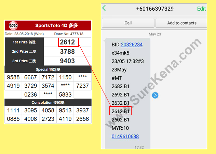Click consolation number 3937
Screen dimensions: 216x154
tap(82, 111)
